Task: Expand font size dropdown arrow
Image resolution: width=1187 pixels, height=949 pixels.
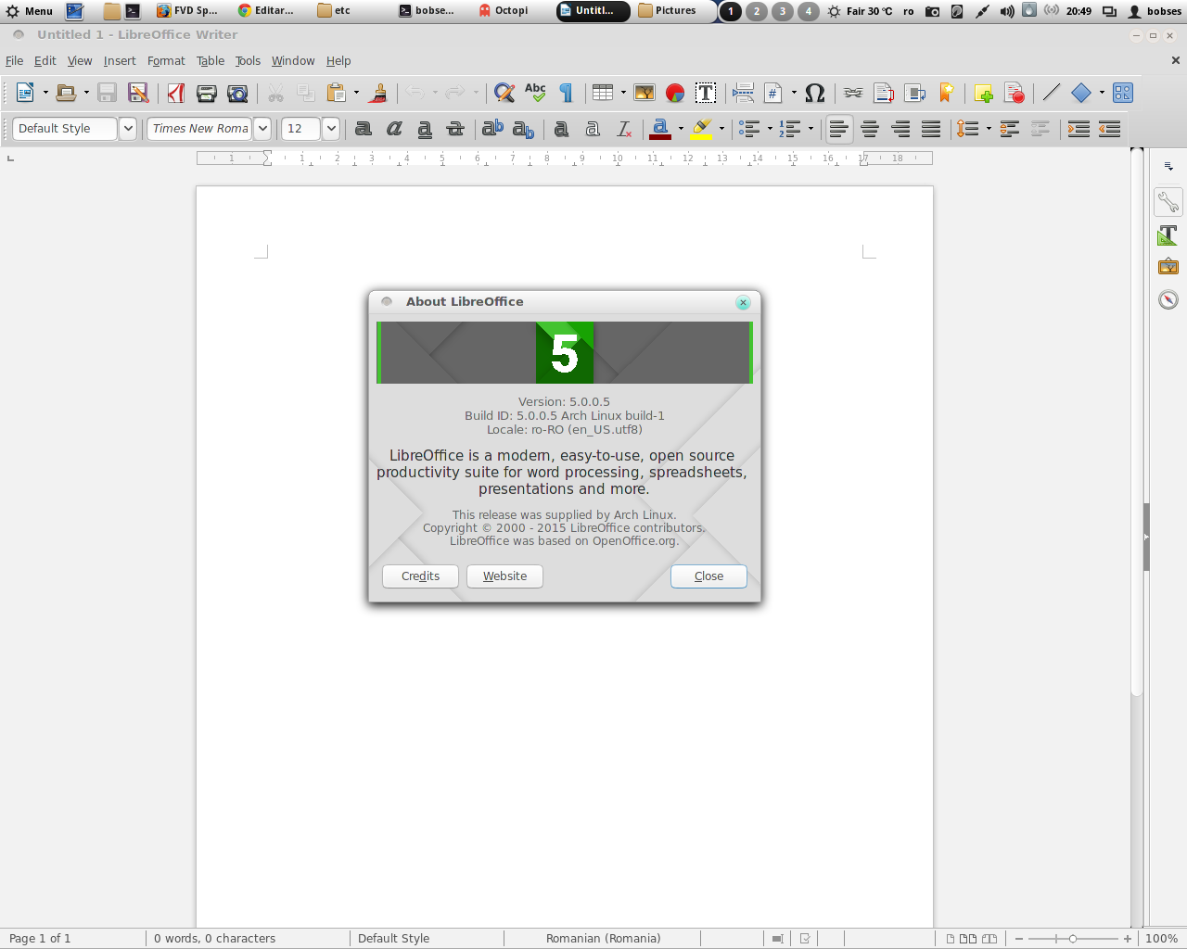Action: (330, 129)
